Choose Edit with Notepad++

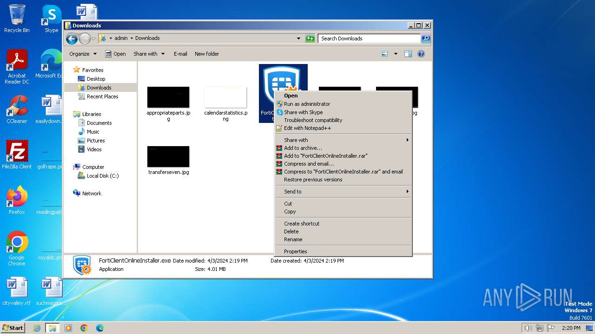pyautogui.click(x=343, y=128)
